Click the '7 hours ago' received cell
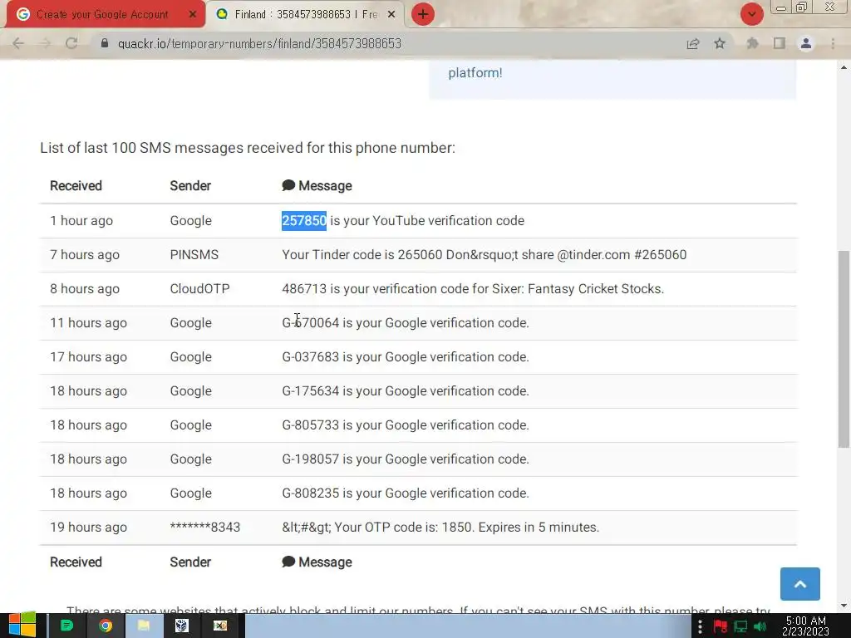This screenshot has height=638, width=851. pos(85,254)
